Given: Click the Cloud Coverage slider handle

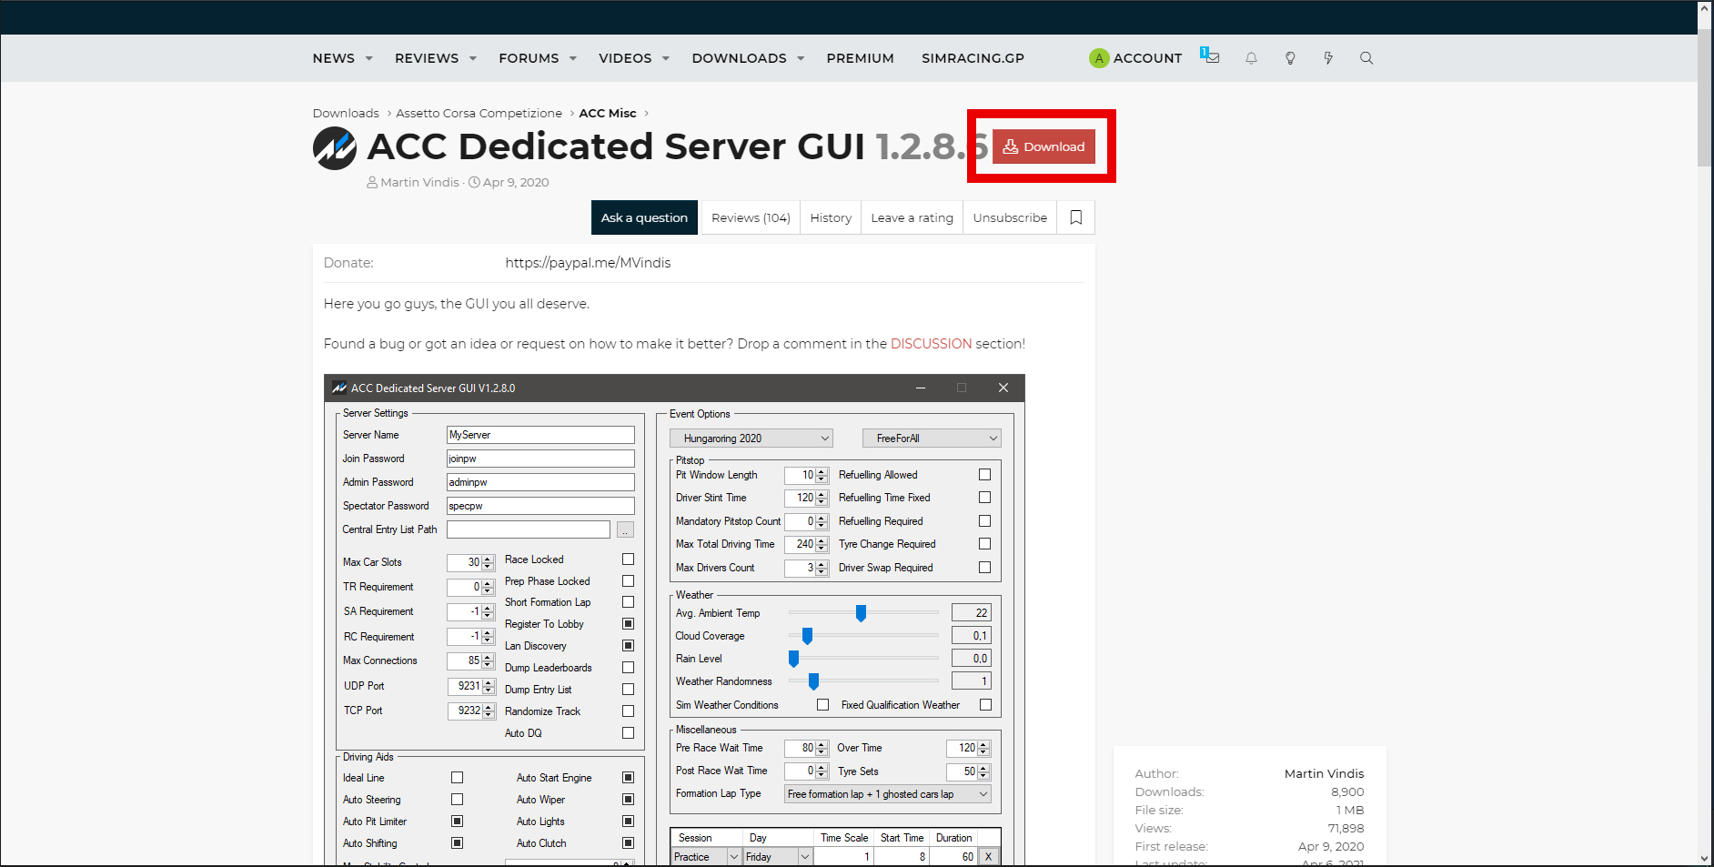Looking at the screenshot, I should pyautogui.click(x=807, y=636).
